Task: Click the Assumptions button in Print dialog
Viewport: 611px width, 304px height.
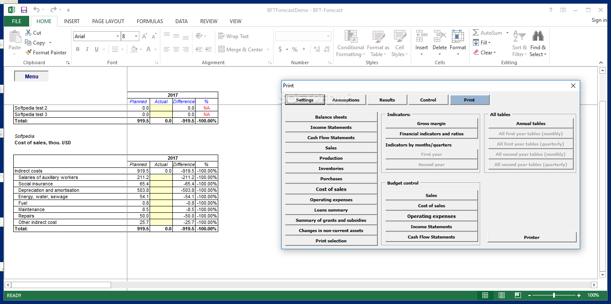Action: click(346, 100)
